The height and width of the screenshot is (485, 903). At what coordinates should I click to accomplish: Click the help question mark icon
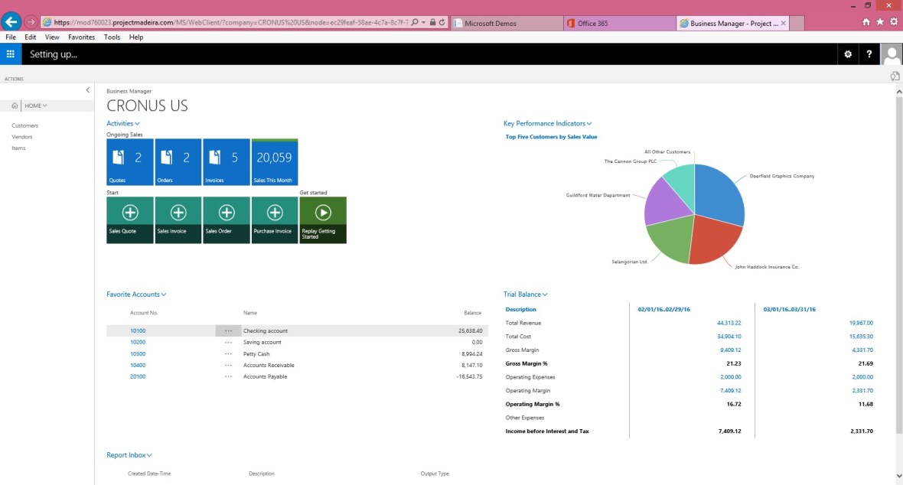coord(869,54)
